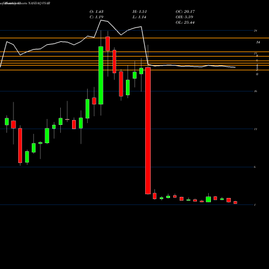Select the tallest green candlestick
The width and height of the screenshot is (269, 269).
pyautogui.click(x=101, y=75)
